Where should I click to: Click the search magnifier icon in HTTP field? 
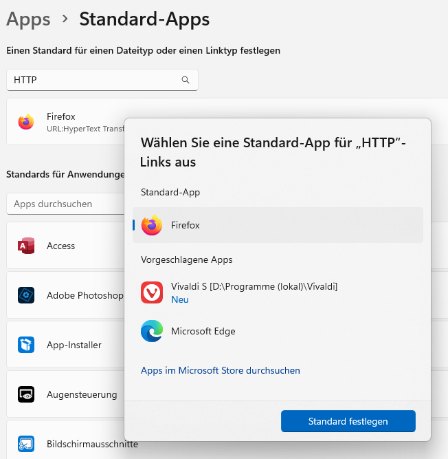[186, 80]
